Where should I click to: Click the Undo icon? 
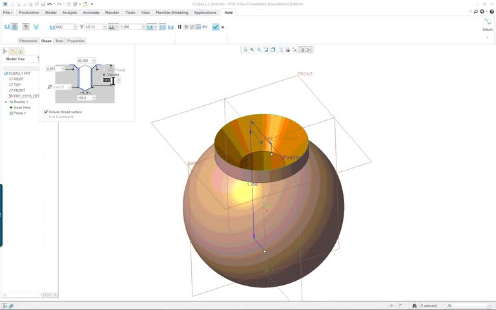49,4
